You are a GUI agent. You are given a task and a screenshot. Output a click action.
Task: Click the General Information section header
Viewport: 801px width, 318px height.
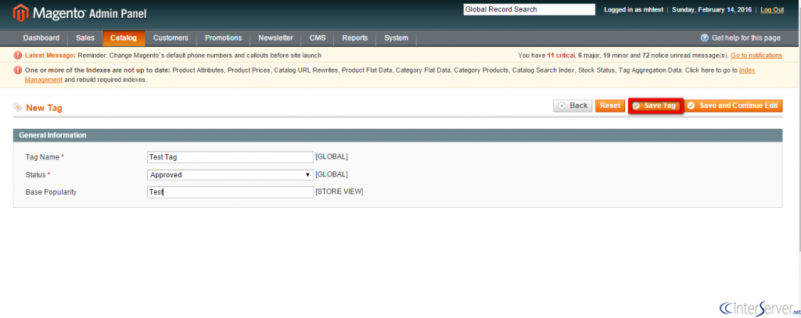pos(397,135)
